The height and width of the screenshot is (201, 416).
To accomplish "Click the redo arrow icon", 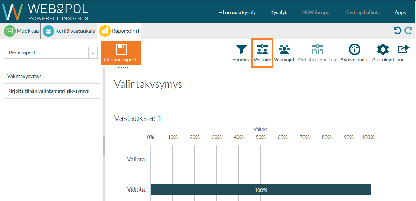I will point(408,31).
